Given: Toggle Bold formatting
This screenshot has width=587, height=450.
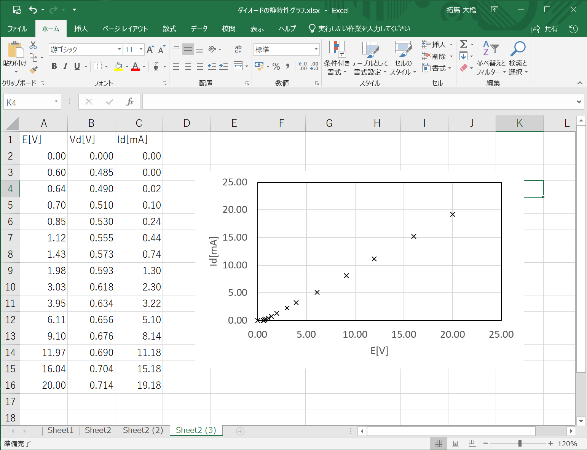Looking at the screenshot, I should [x=54, y=66].
